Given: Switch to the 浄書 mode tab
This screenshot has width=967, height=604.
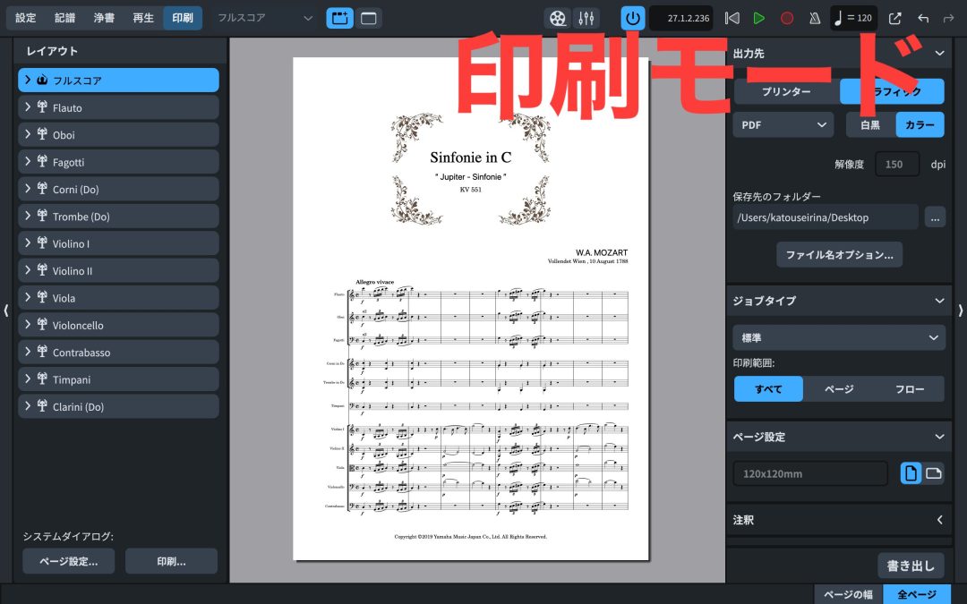Looking at the screenshot, I should pos(104,18).
